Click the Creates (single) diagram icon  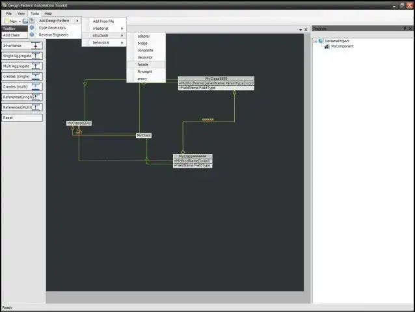(36, 77)
